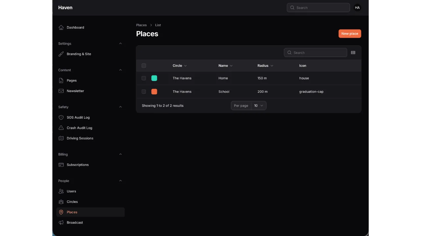This screenshot has height=236, width=421.
Task: Click the "150 m" radius cell
Action: (262, 78)
